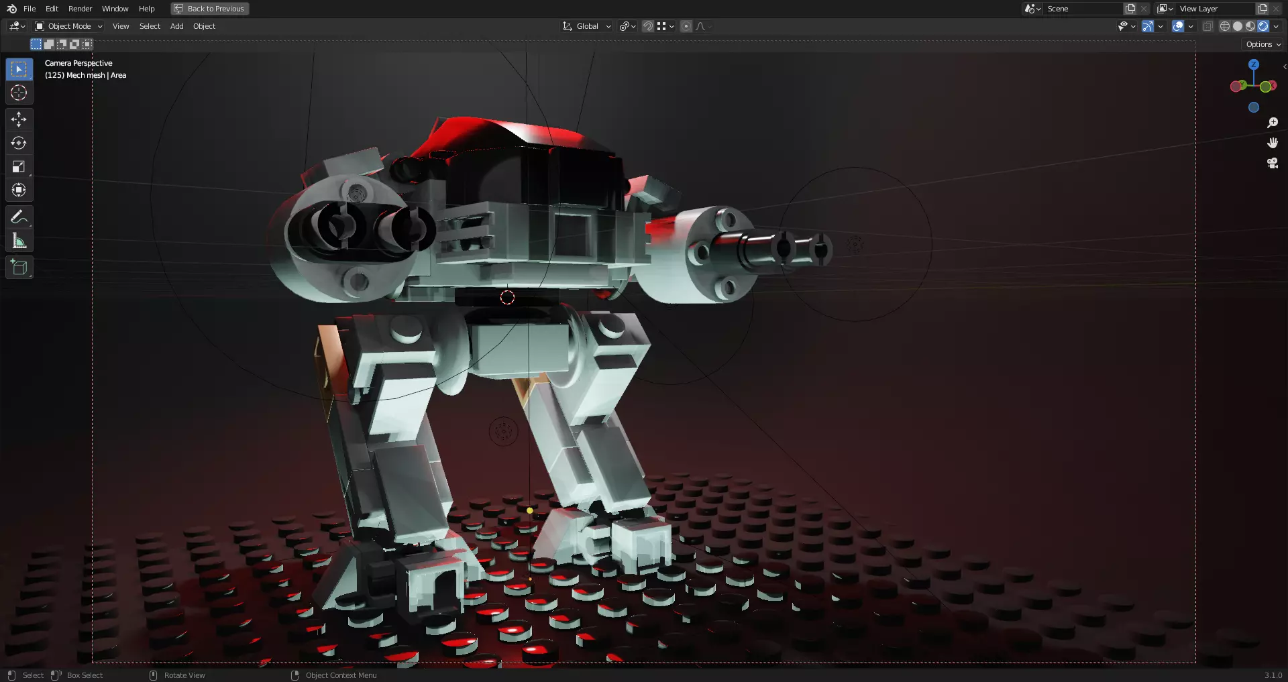
Task: Open the view layer browse dropdown
Action: point(1165,9)
